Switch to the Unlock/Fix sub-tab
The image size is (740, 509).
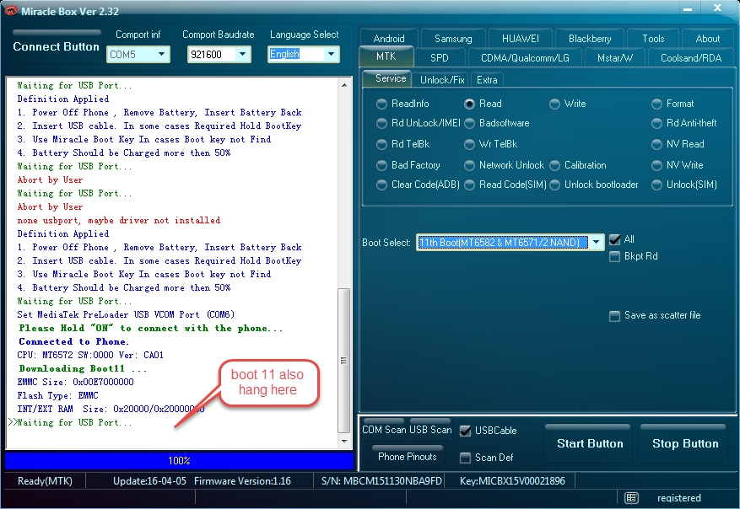[442, 80]
